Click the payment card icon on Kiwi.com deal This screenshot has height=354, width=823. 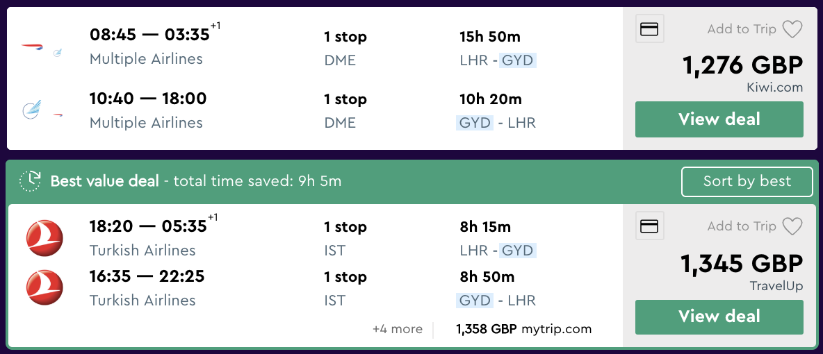pyautogui.click(x=650, y=29)
